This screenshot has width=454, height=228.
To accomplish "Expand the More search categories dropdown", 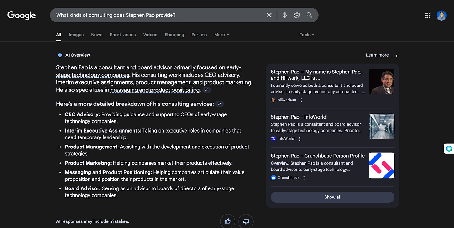I will [x=222, y=35].
